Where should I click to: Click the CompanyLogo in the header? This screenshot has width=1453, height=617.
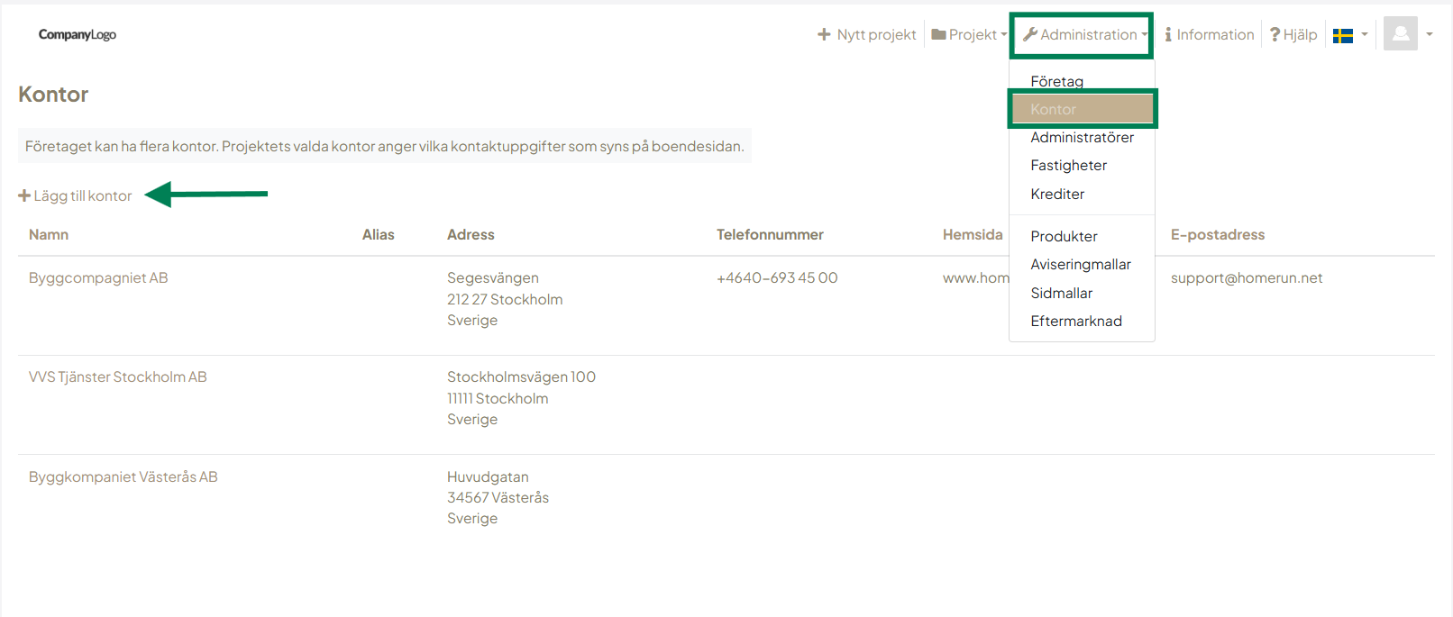coord(78,34)
